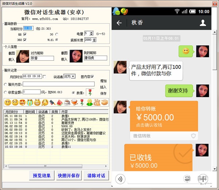Select the 3G radio button
This screenshot has height=190, width=219.
57,34
